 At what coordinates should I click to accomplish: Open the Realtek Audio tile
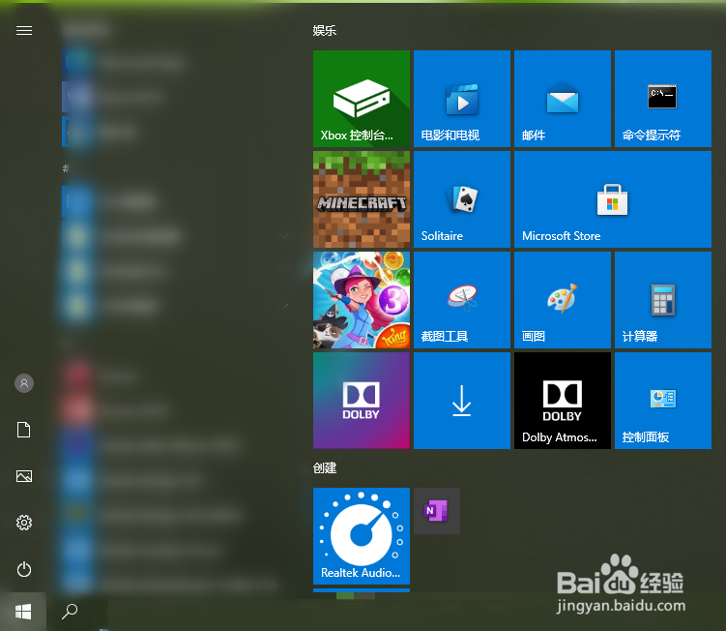click(362, 536)
